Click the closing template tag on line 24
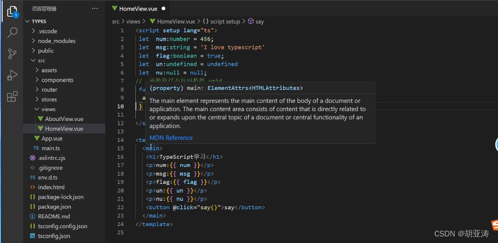This screenshot has width=498, height=243. click(x=154, y=224)
